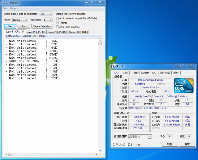Click the 'Not calculated. [ 512K]' row
The width and height of the screenshot is (198, 160).
32,58
